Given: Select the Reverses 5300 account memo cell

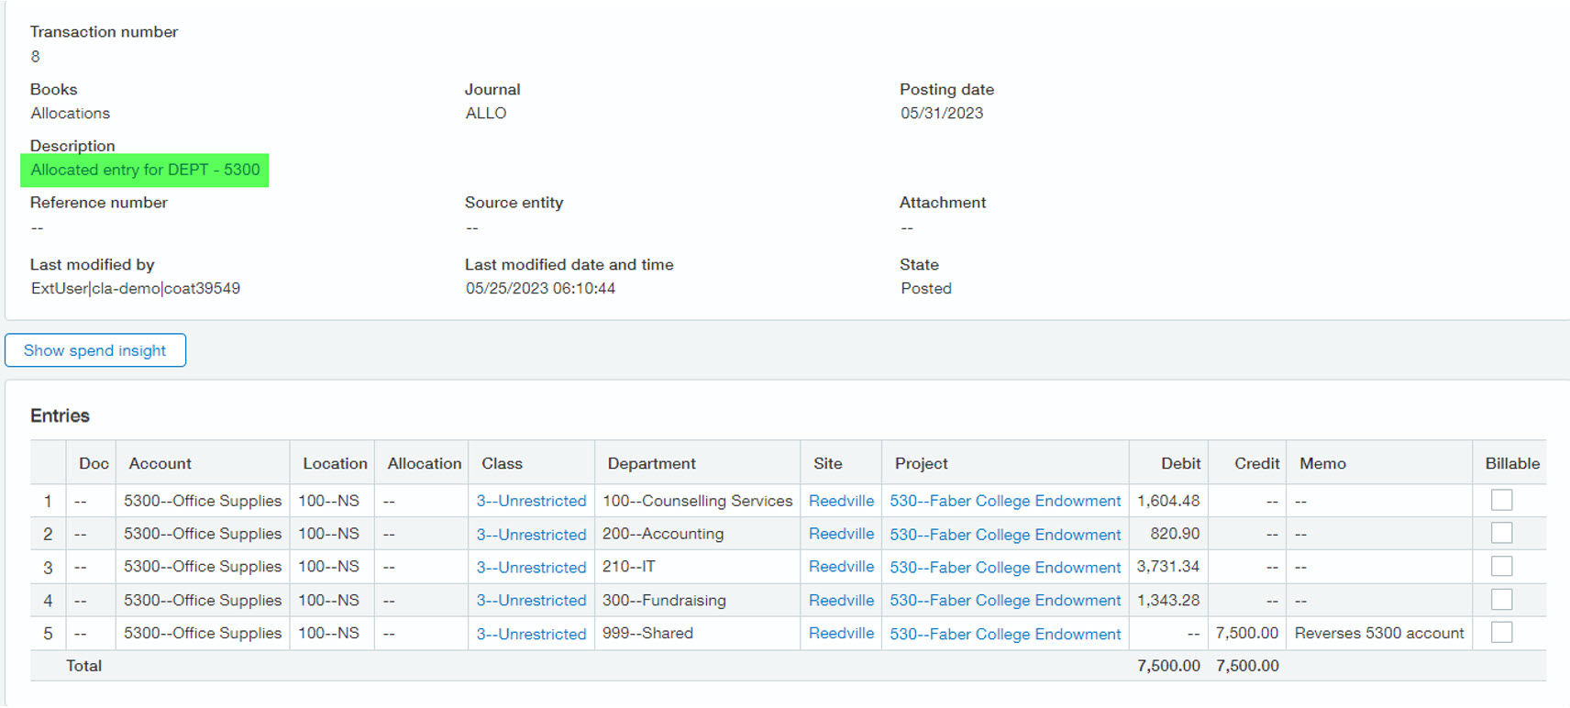Looking at the screenshot, I should coord(1378,634).
